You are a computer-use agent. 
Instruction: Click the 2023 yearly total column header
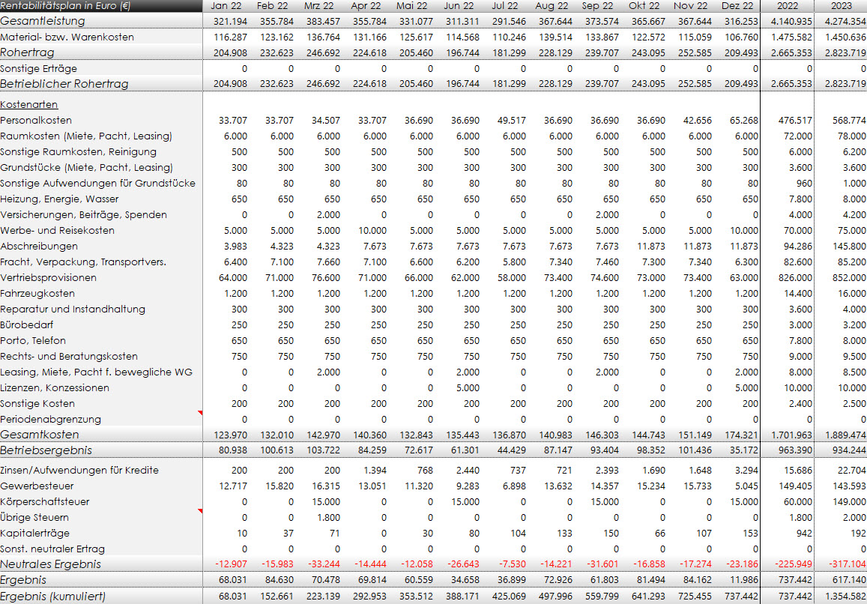(x=841, y=6)
